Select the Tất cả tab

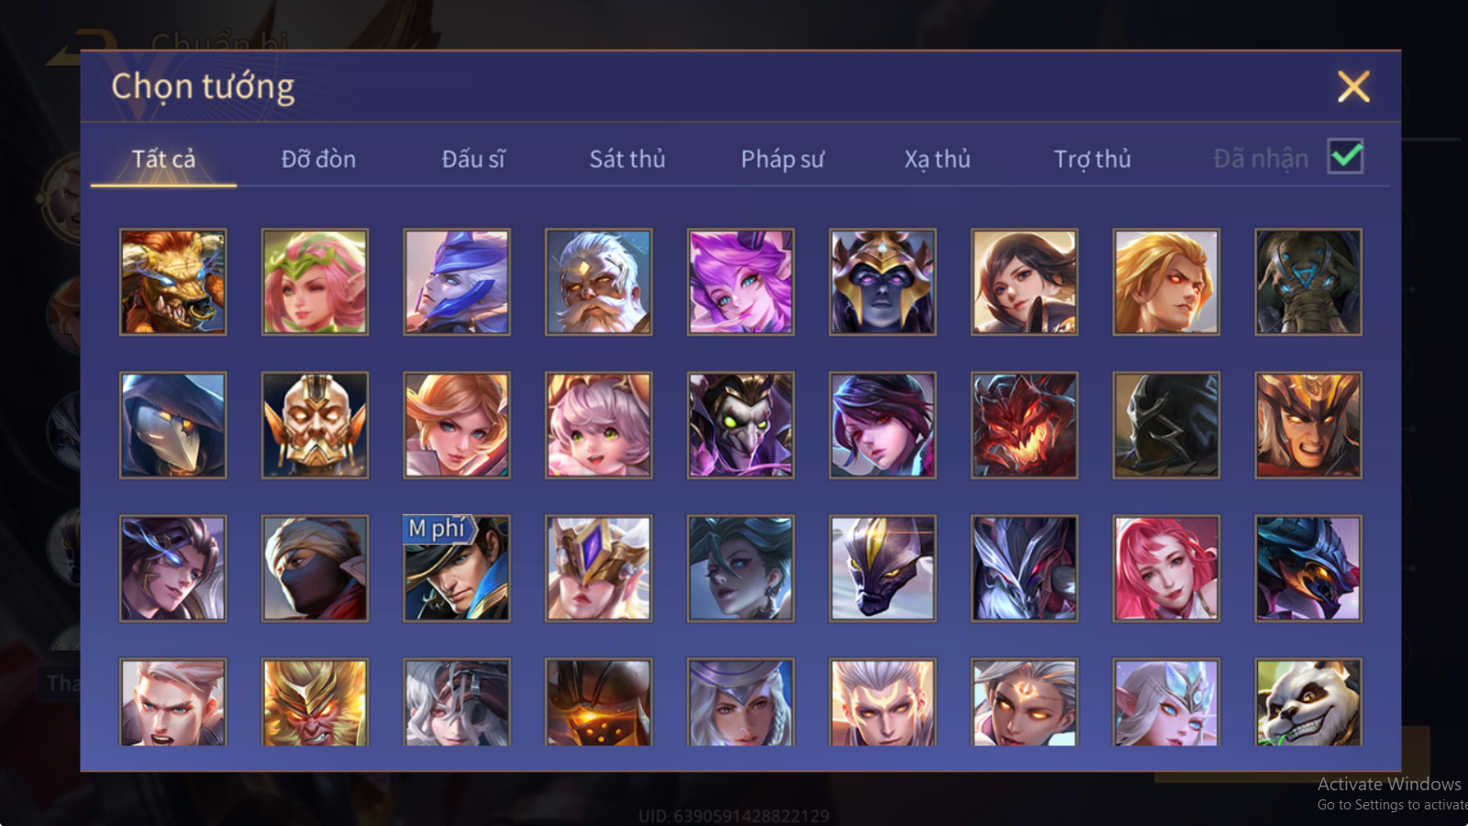pyautogui.click(x=163, y=159)
